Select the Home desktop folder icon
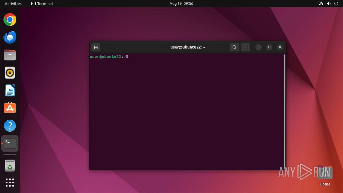This screenshot has width=343, height=193. 325,176
